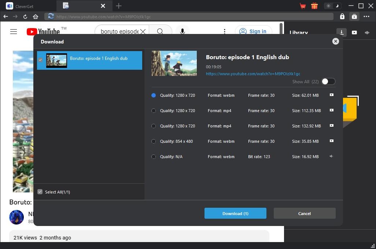Show video files in Library panel
The image size is (376, 249).
point(354,32)
